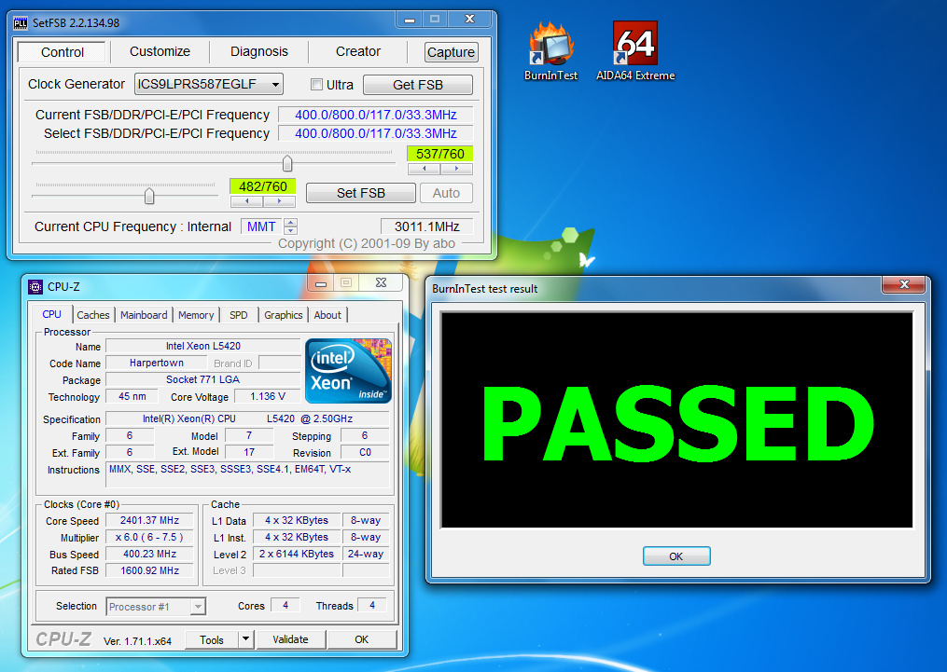Nudge the upper FSB slider right arrow
Viewport: 947px width, 672px height.
pyautogui.click(x=456, y=169)
